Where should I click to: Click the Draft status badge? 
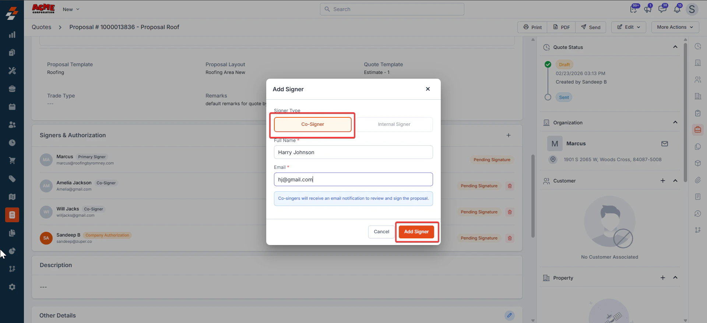(x=564, y=65)
